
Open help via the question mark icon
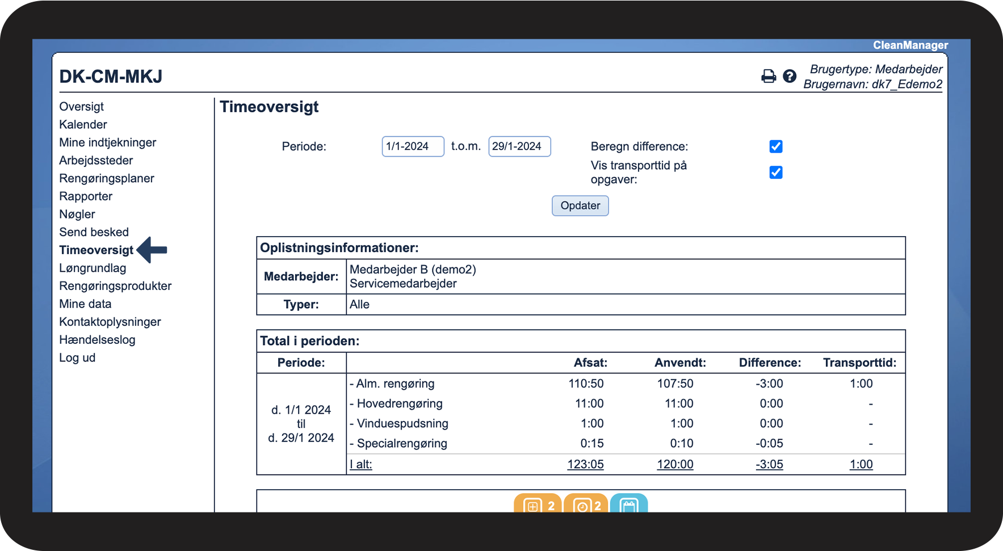(789, 76)
